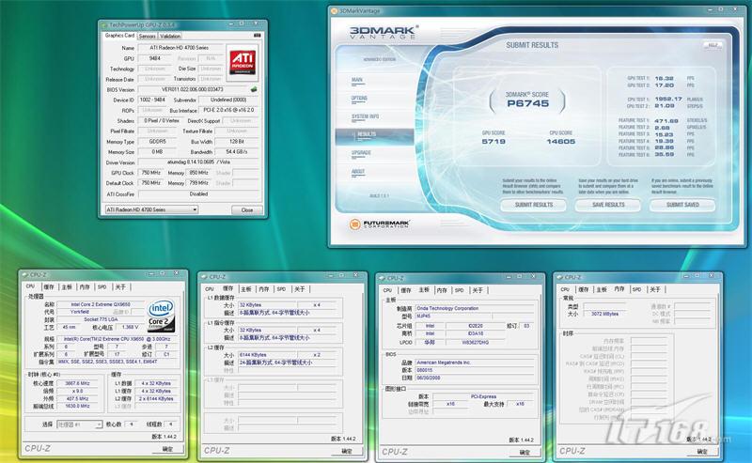
Task: Open CPU tab in the CPU-Z 3072 MBytes window
Action: tap(565, 289)
